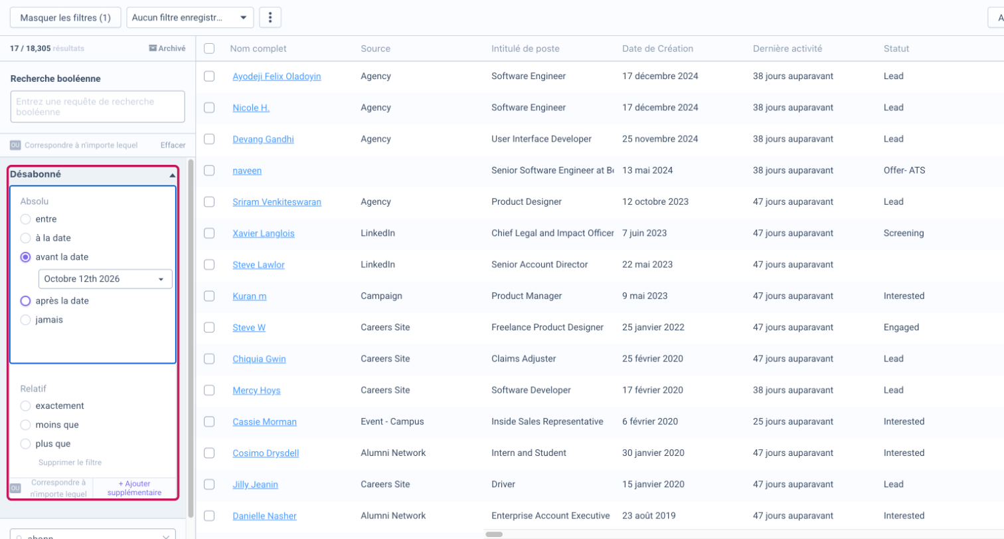Open the Octobre 12th 2026 date dropdown

point(106,279)
